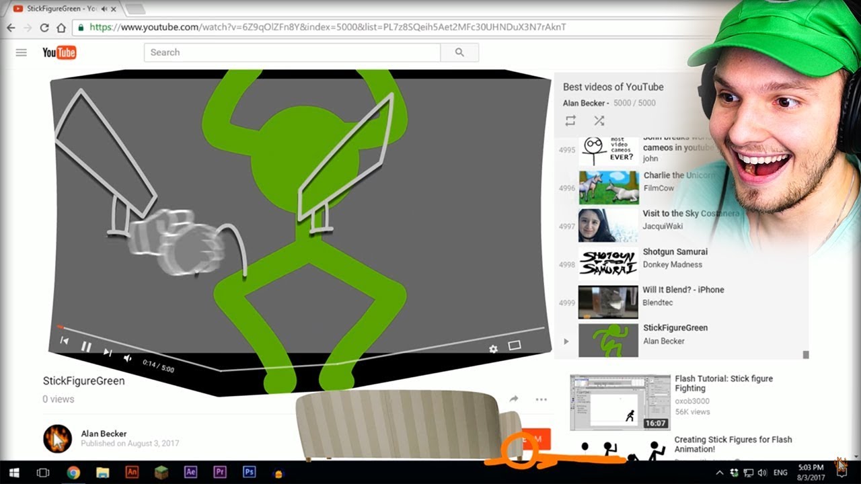Skip to next video in player
This screenshot has width=861, height=484.
(x=107, y=352)
